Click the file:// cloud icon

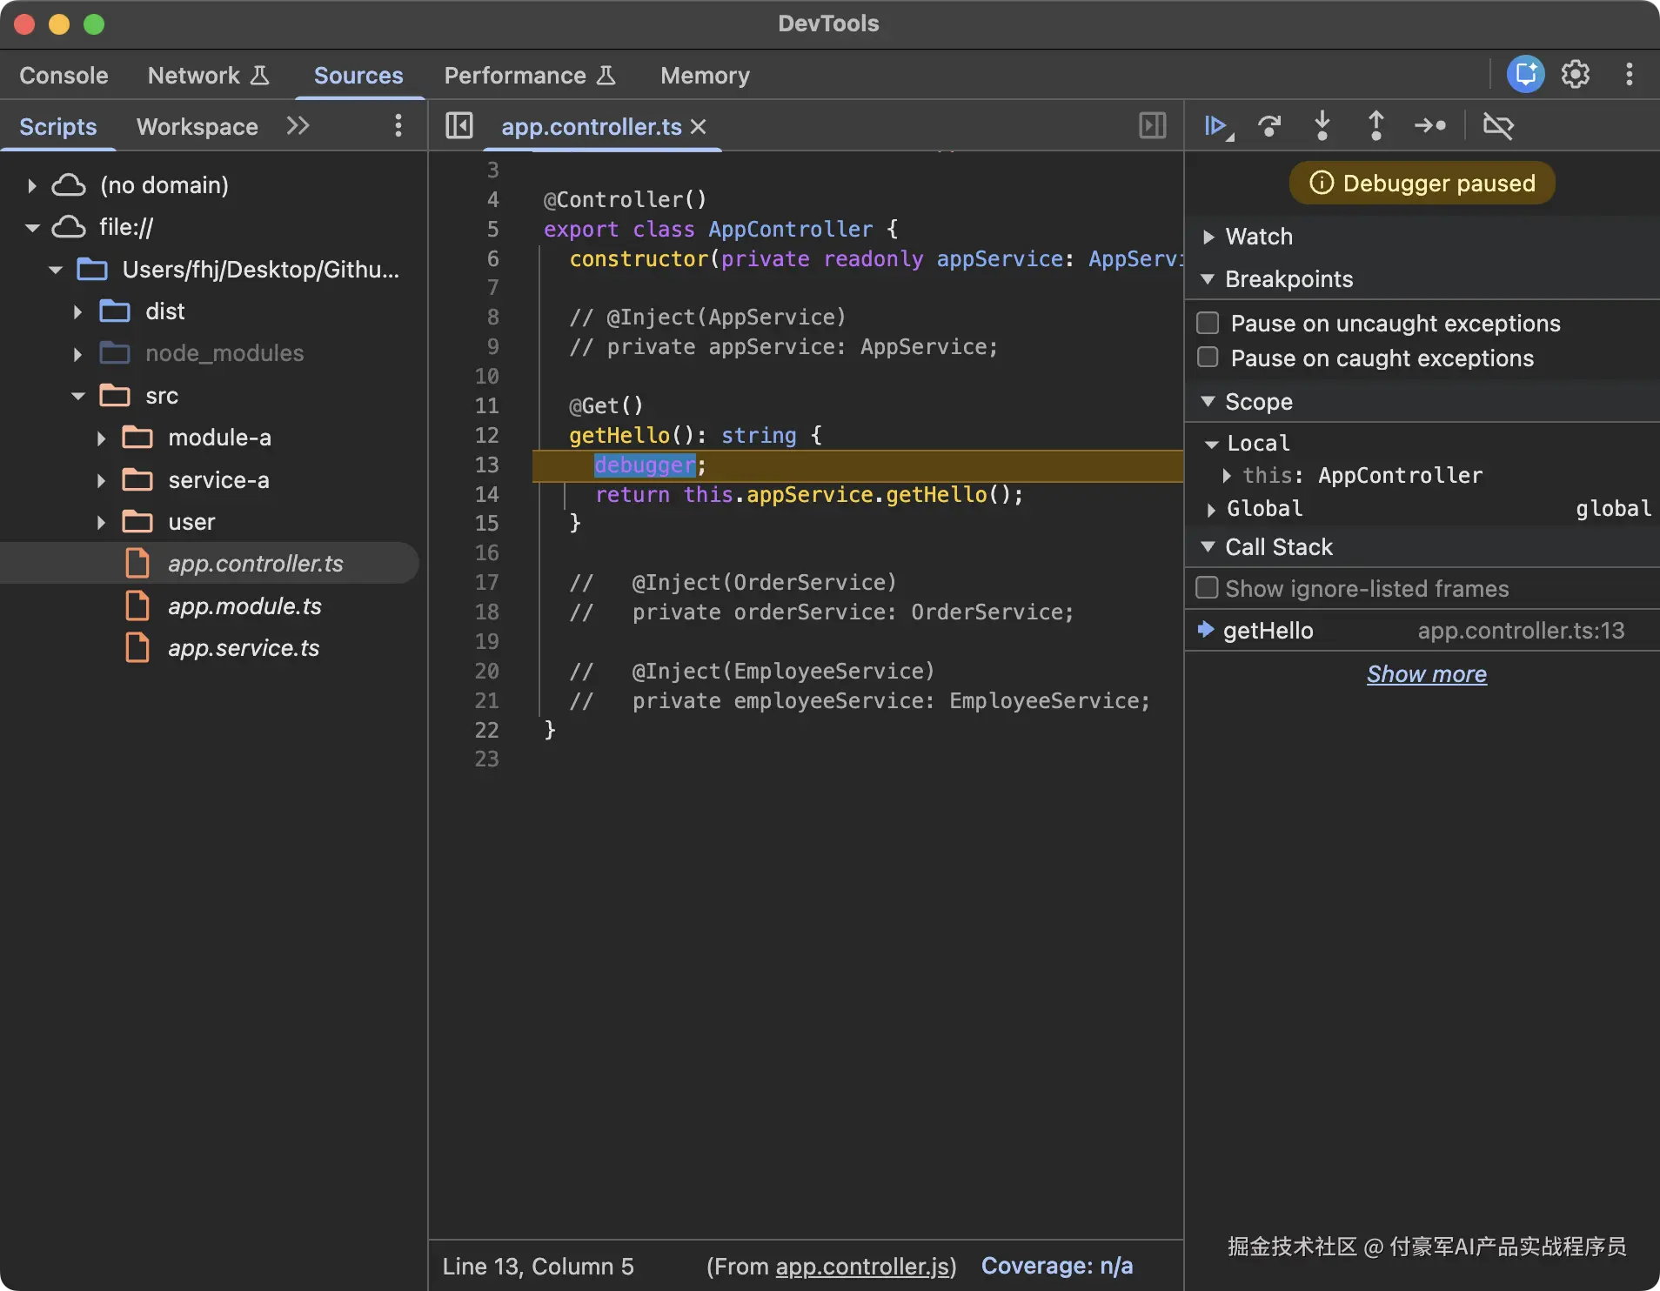[x=69, y=227]
